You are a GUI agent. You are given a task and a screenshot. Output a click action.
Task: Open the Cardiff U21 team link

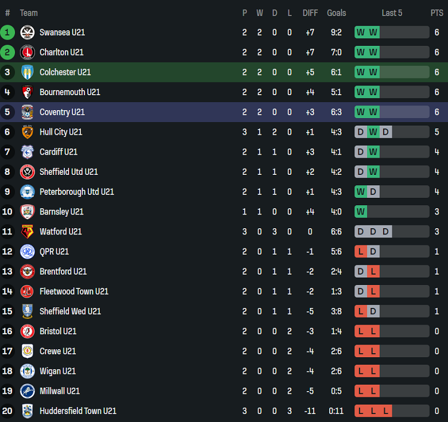point(59,152)
